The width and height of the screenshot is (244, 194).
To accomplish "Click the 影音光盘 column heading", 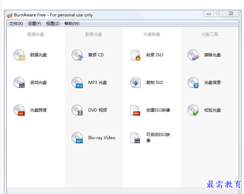I will [94, 34].
